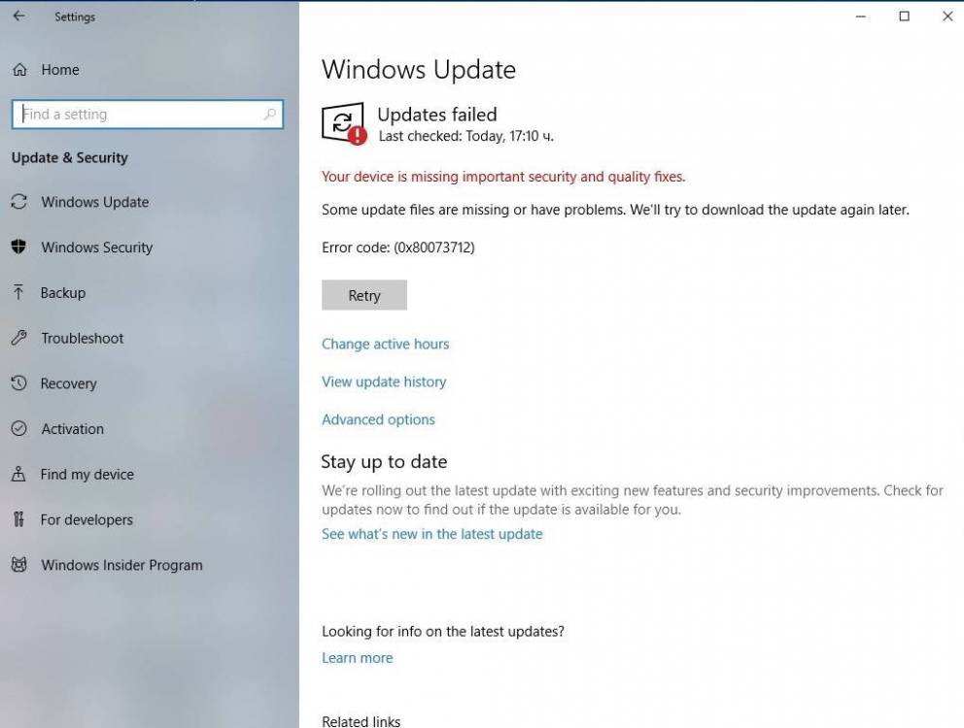The image size is (964, 728).
Task: Click the Updates failed status icon
Action: [344, 123]
